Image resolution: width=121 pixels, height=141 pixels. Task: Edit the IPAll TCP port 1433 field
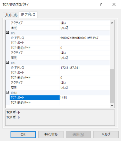84,98
